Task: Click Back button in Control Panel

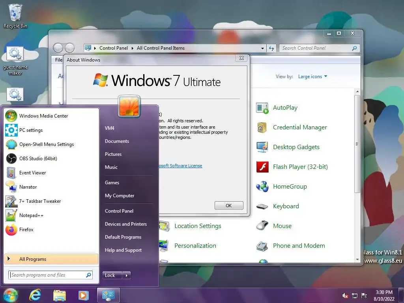Action: pos(58,48)
